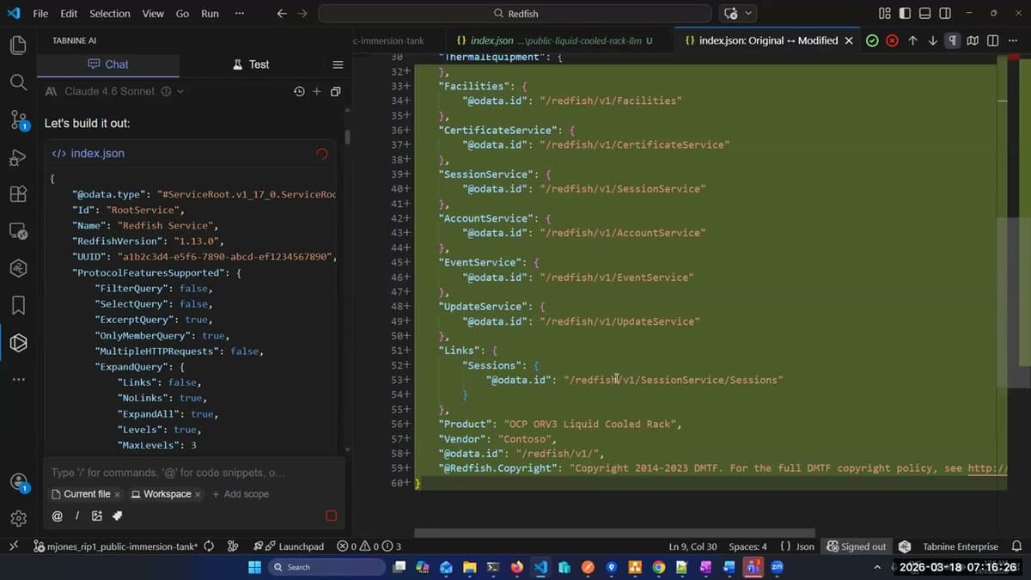Toggle the bottom panel layout button
This screenshot has height=580, width=1031.
pos(924,14)
